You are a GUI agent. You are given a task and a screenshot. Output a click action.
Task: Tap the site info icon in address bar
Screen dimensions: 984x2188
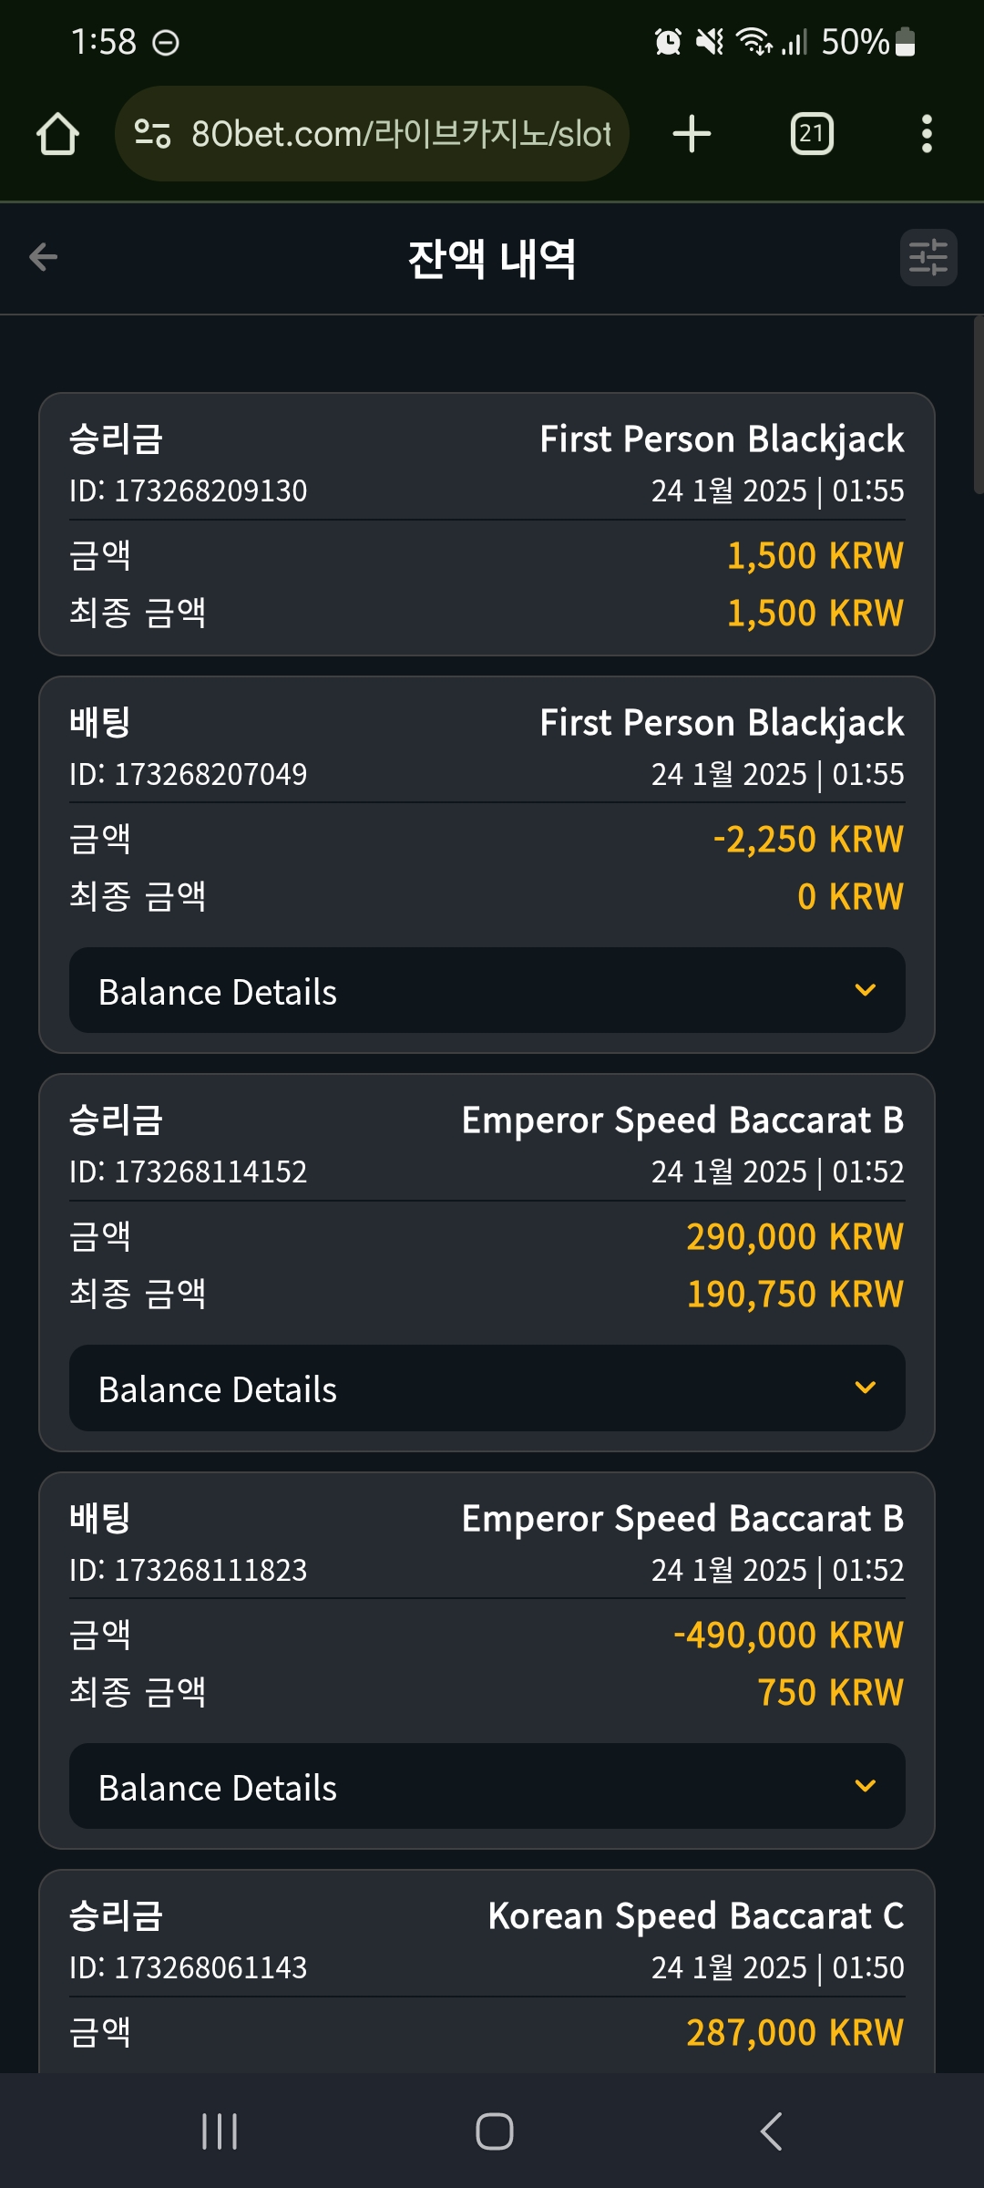pos(152,134)
